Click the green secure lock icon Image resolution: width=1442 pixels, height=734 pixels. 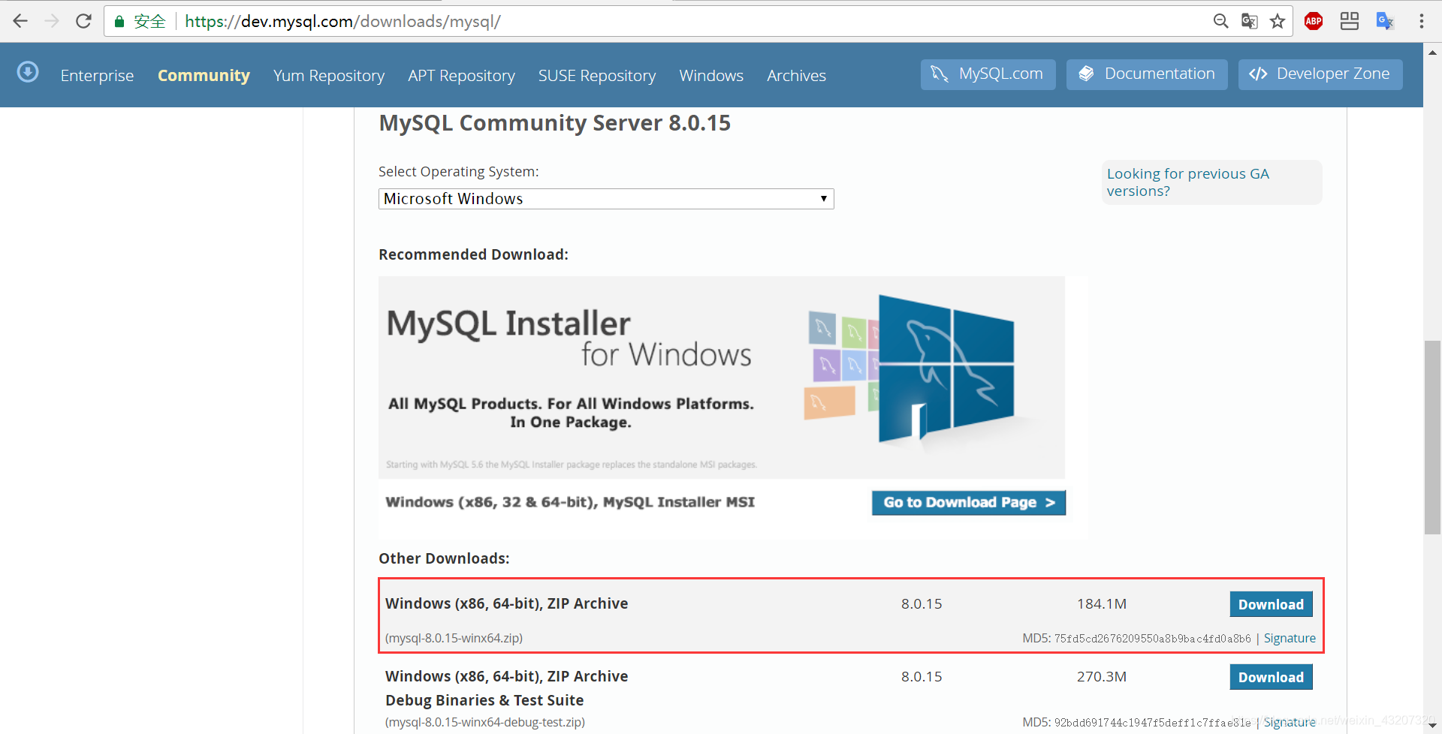click(119, 22)
